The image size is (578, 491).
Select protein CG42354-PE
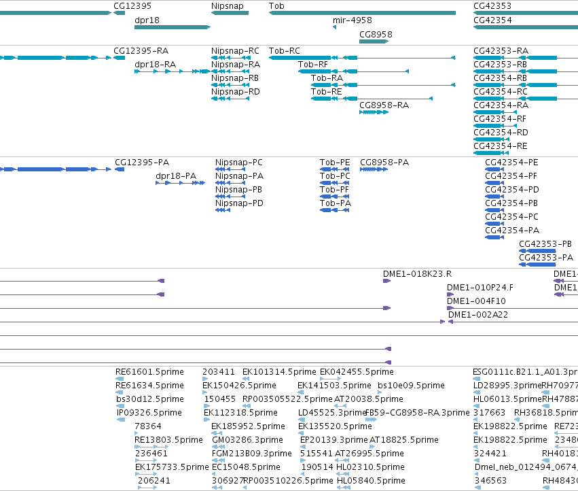[494, 169]
